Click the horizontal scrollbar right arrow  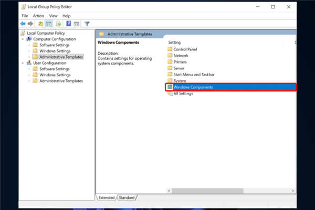(293, 191)
